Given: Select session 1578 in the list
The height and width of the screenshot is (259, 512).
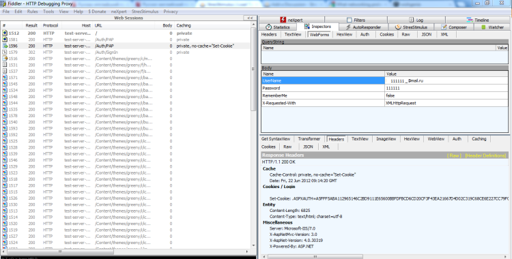Looking at the screenshot, I should point(126,115).
